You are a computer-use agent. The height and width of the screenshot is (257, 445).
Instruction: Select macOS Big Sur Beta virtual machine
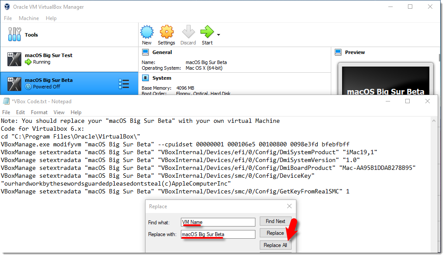(69, 83)
